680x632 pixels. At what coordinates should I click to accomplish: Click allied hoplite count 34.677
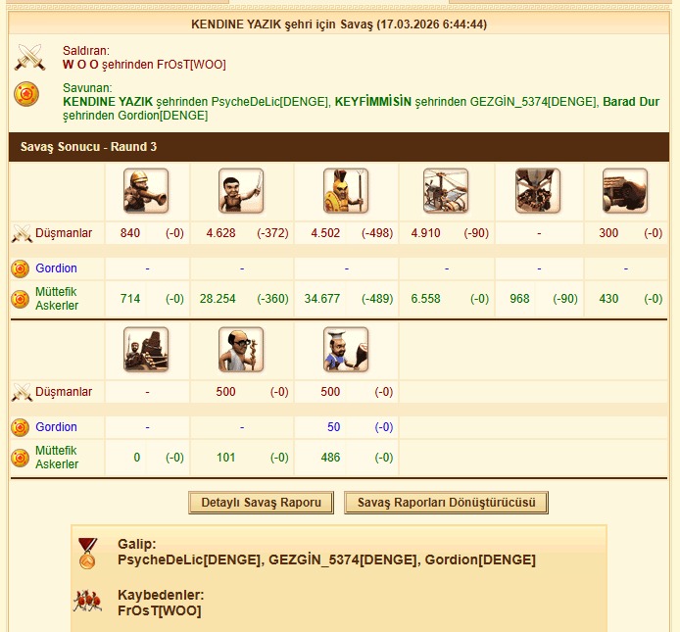pos(322,299)
